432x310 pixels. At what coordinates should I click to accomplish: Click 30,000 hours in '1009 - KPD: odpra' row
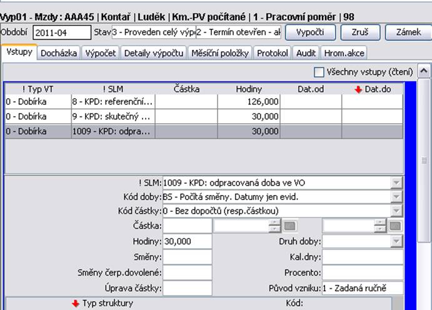[249, 131]
